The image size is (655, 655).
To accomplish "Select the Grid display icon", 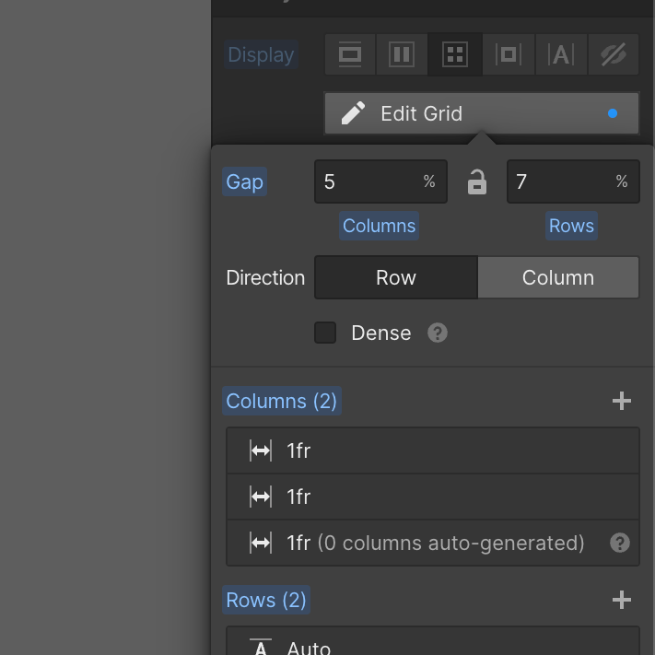I will pos(455,54).
